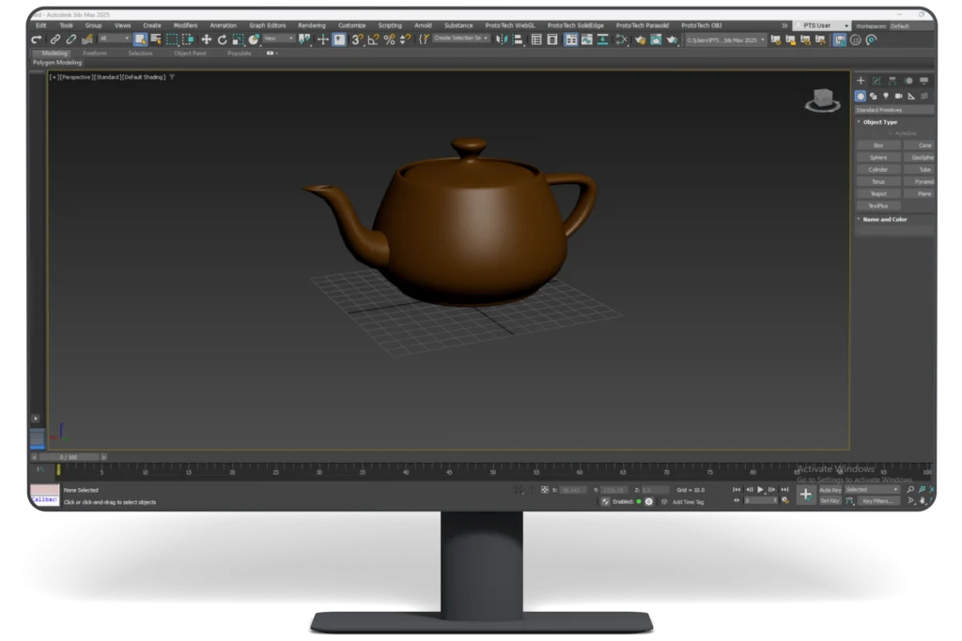Activate Select and Scale tool
This screenshot has width=962, height=641.
point(238,39)
